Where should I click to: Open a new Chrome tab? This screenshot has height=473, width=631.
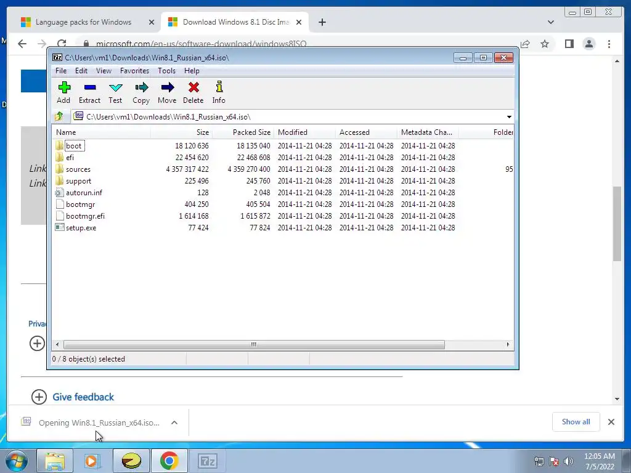[322, 22]
